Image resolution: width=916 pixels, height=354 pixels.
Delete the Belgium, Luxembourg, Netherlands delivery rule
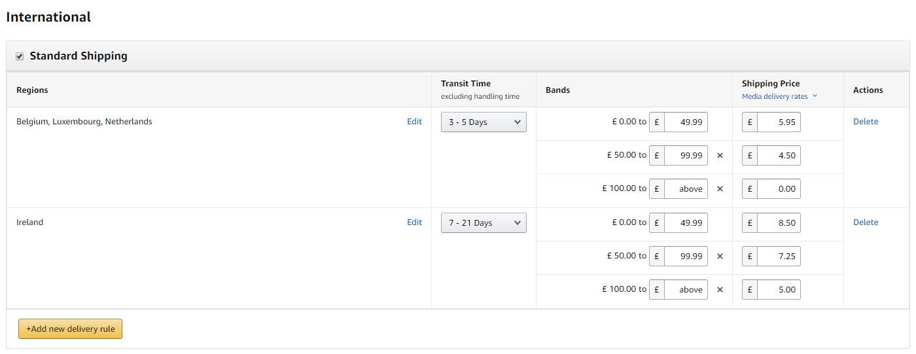[866, 122]
